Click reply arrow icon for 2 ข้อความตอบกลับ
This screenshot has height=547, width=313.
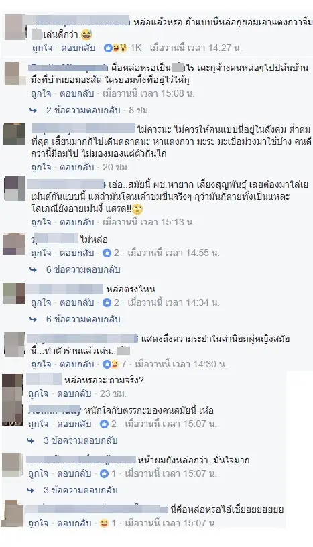tap(34, 111)
